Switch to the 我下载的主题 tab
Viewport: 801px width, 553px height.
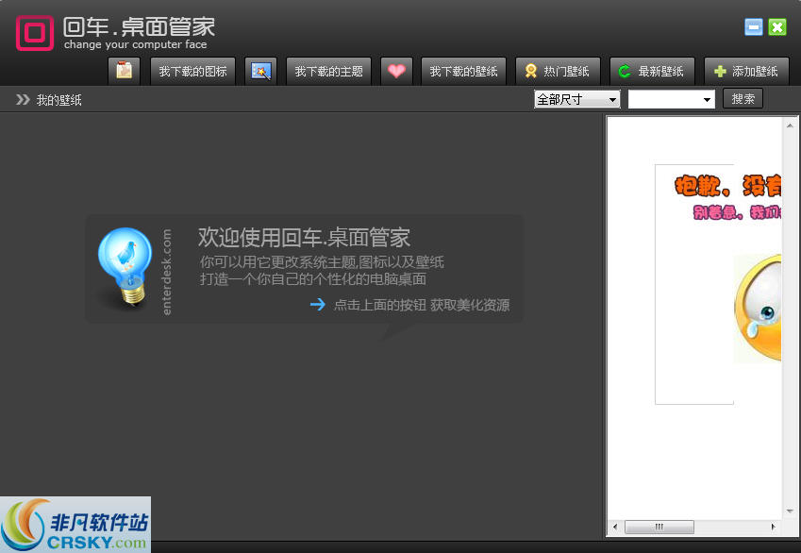coord(328,71)
